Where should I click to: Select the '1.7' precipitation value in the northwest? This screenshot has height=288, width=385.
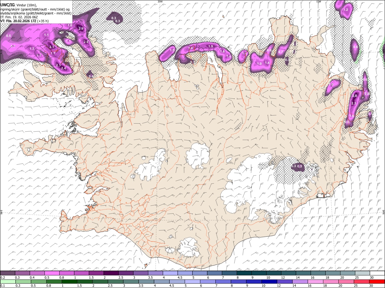click(x=53, y=53)
